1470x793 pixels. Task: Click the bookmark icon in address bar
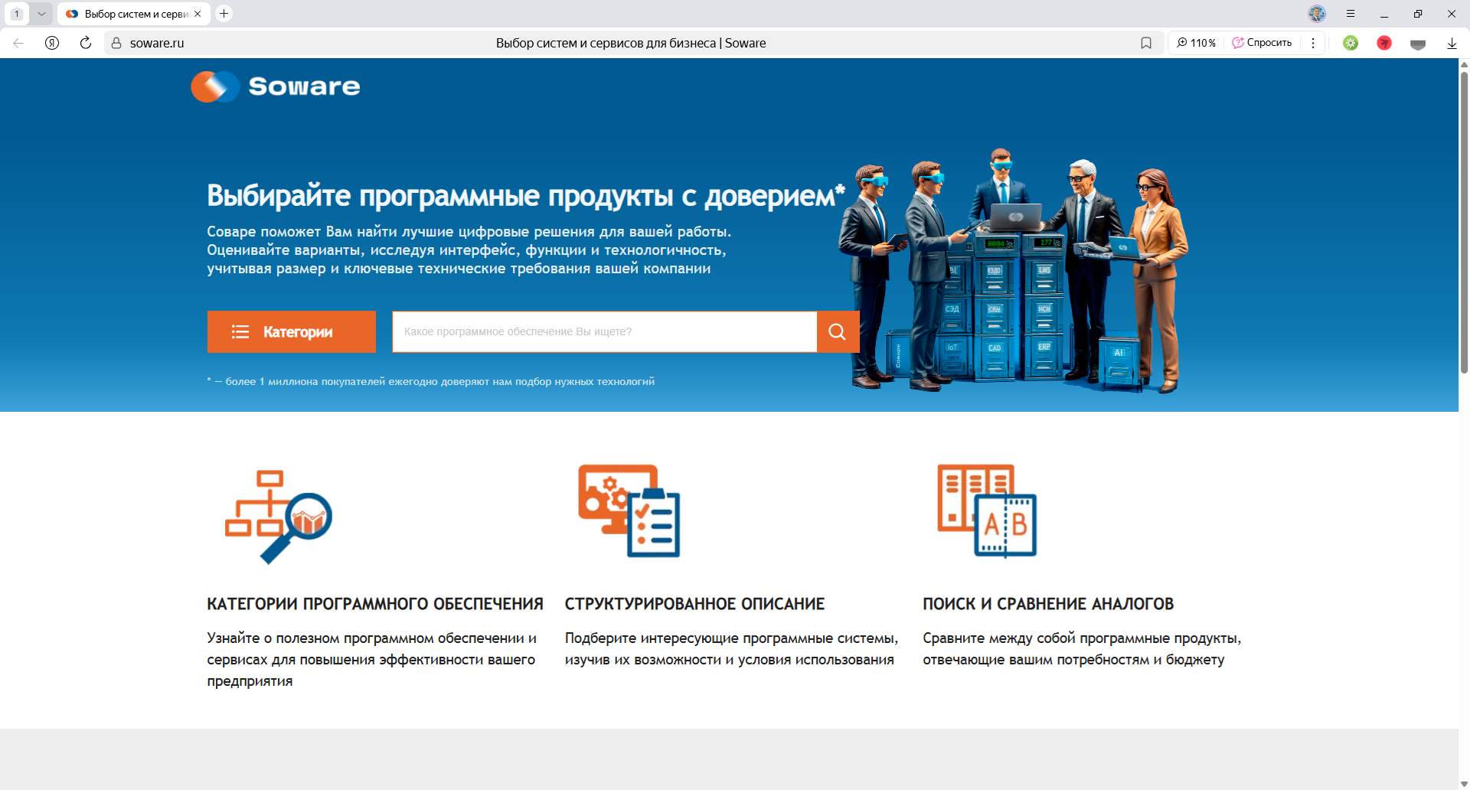(x=1145, y=43)
